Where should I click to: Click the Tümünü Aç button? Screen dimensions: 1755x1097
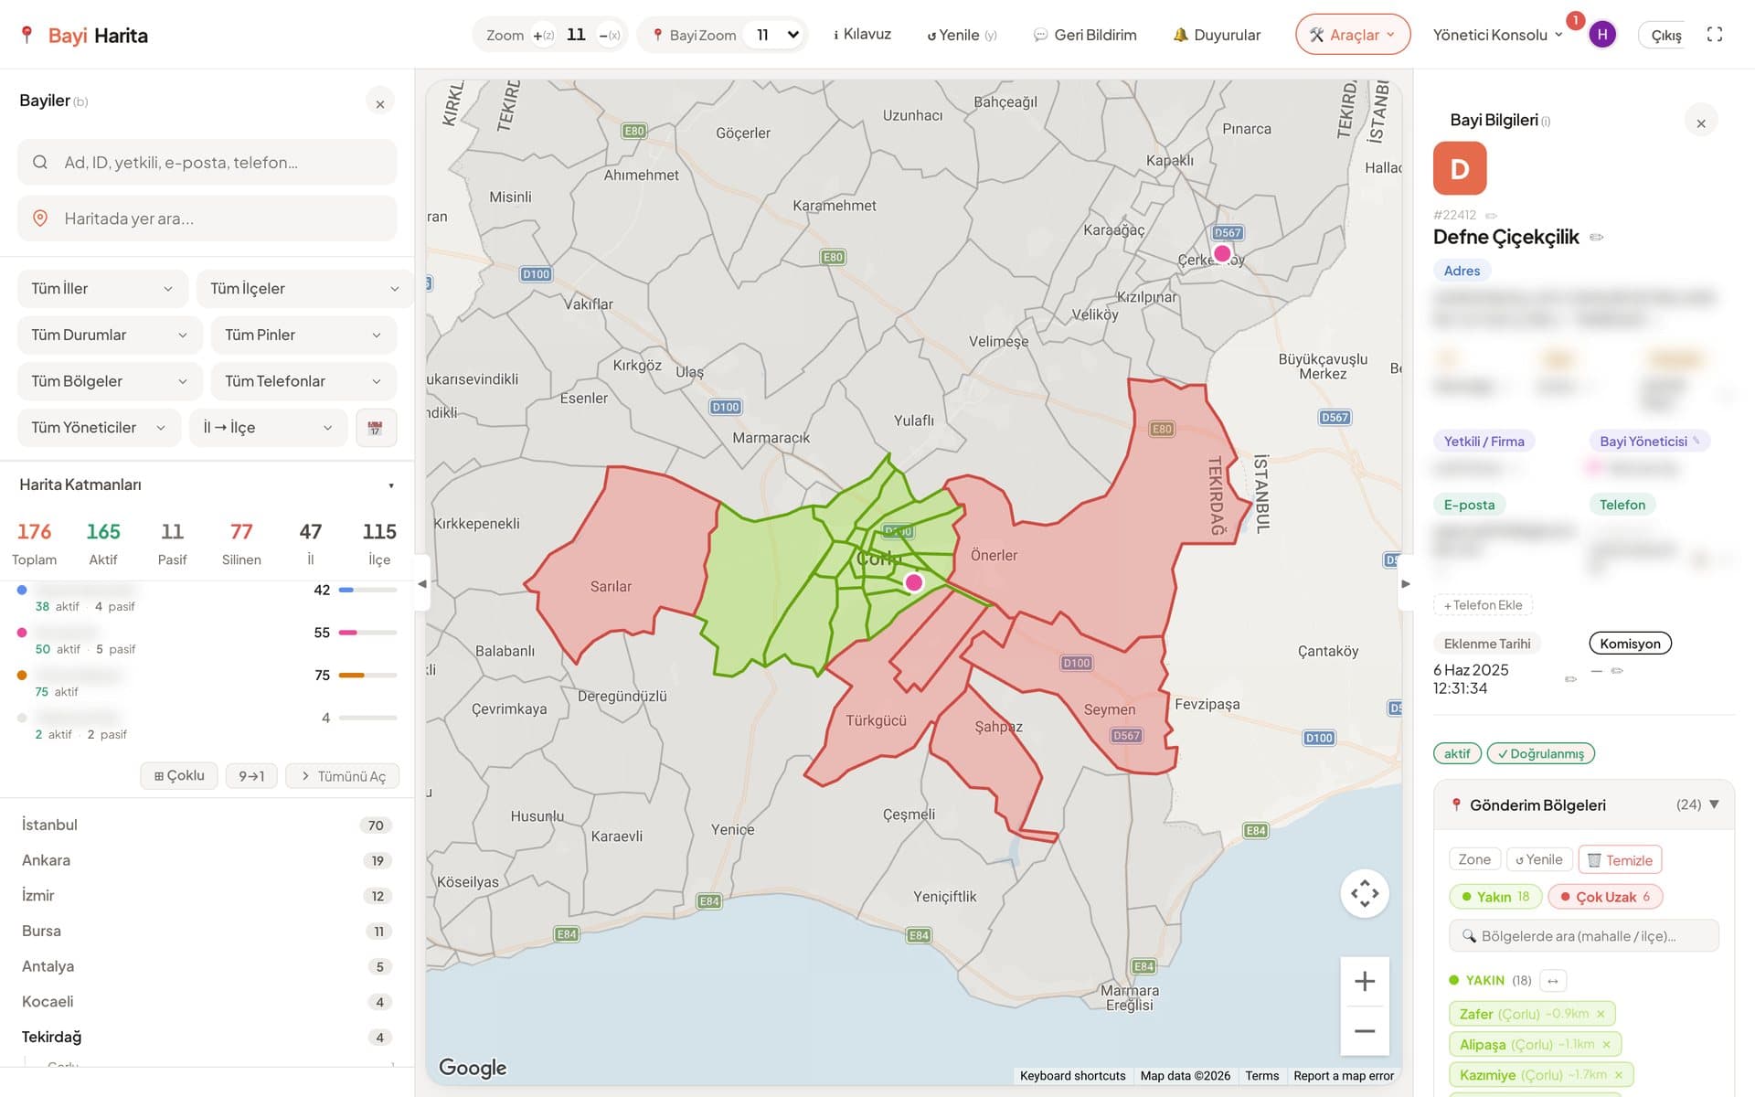[343, 775]
